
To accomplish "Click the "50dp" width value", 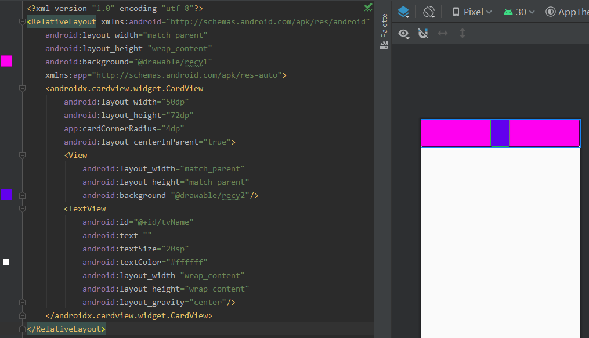I will pyautogui.click(x=175, y=102).
